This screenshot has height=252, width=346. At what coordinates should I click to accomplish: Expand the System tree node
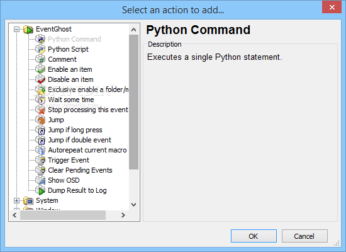(x=16, y=200)
